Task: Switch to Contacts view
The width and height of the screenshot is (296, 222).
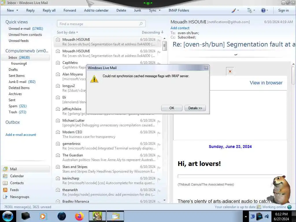Action: [x=17, y=183]
